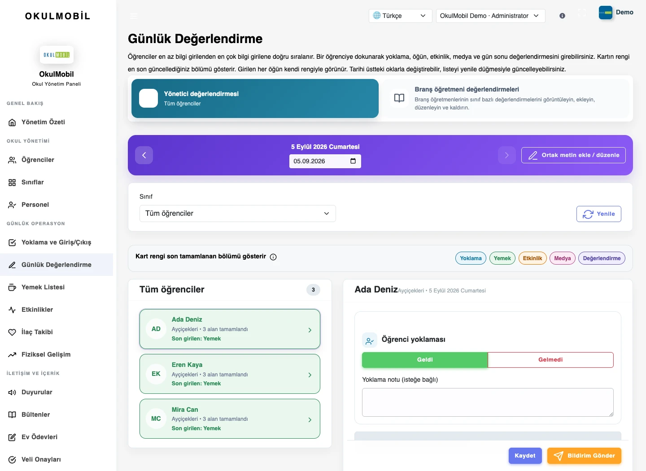Viewport: 646px width, 471px height.
Task: Open the Demo user avatar
Action: tap(606, 13)
